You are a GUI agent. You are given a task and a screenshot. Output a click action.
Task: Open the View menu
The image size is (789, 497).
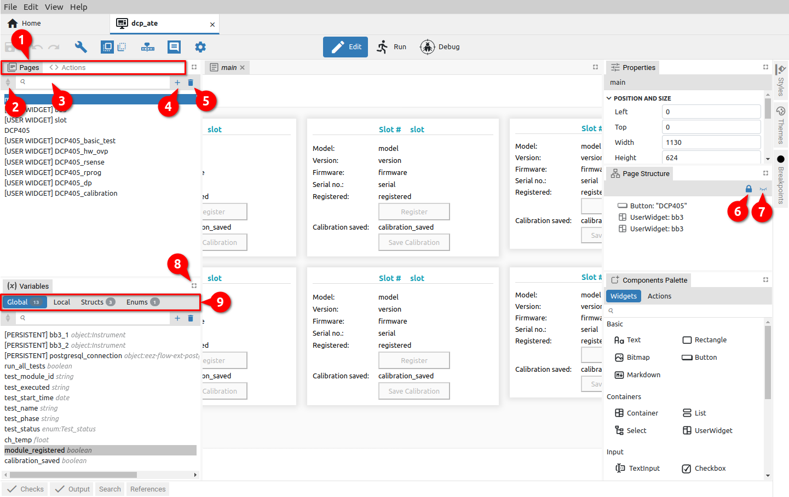(54, 7)
